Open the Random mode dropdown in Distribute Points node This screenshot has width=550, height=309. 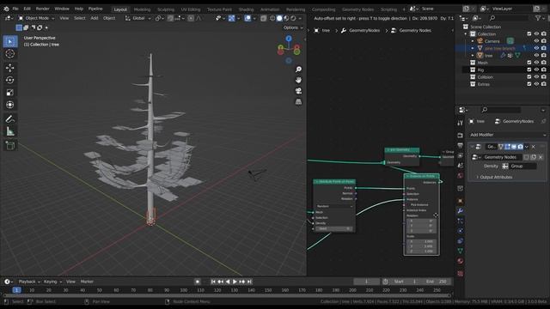point(334,206)
